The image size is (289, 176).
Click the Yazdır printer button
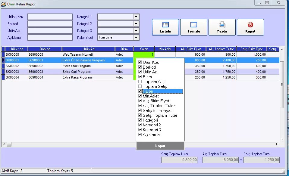[x=222, y=27]
